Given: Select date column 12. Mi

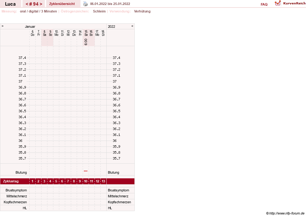Looking at the screenshot, I should (x=68, y=33).
